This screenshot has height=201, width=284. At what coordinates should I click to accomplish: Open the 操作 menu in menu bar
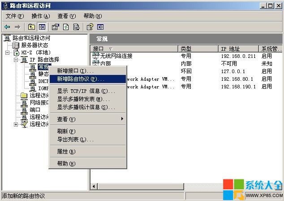[40, 16]
